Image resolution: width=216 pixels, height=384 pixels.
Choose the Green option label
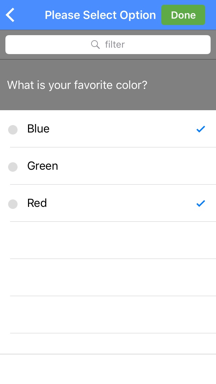pyautogui.click(x=43, y=166)
